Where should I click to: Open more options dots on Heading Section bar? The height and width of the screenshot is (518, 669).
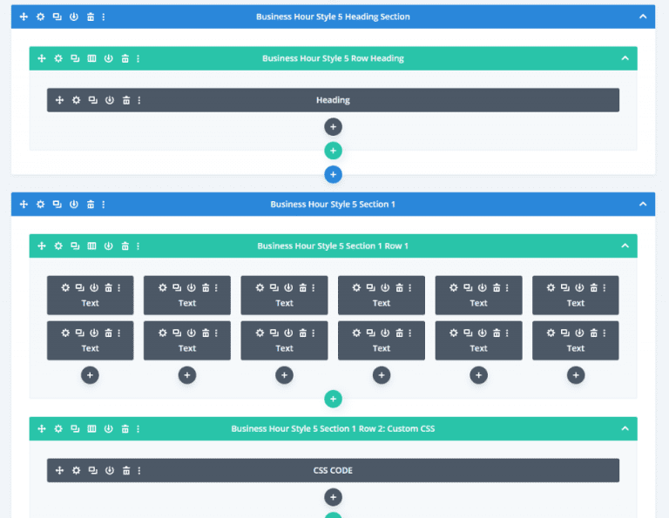point(104,17)
